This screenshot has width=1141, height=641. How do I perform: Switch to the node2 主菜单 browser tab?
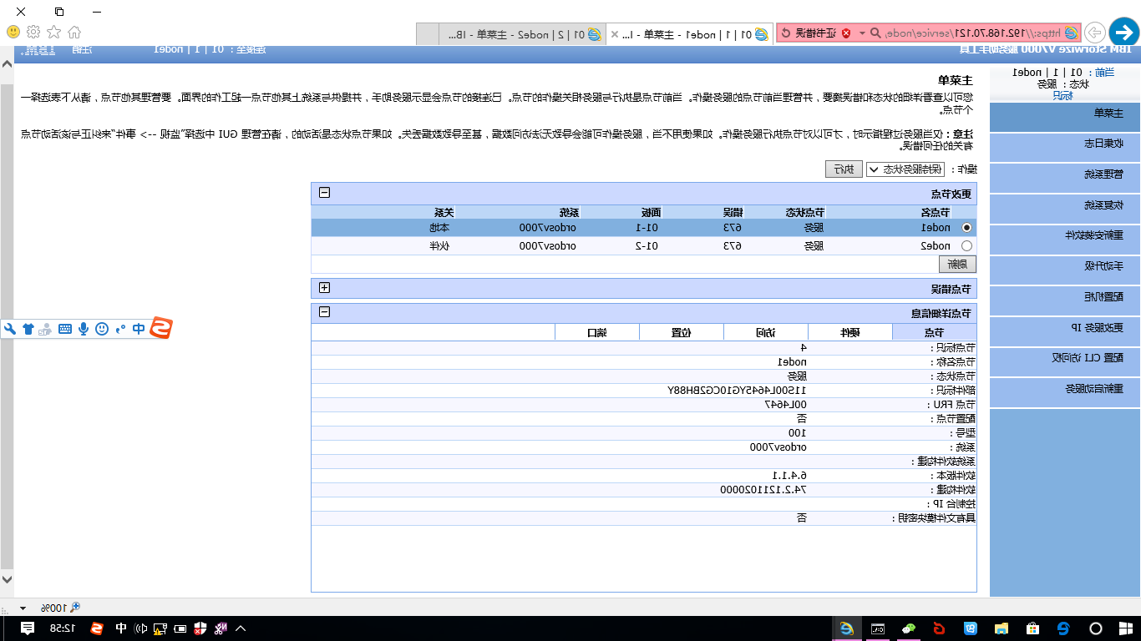pyautogui.click(x=522, y=34)
